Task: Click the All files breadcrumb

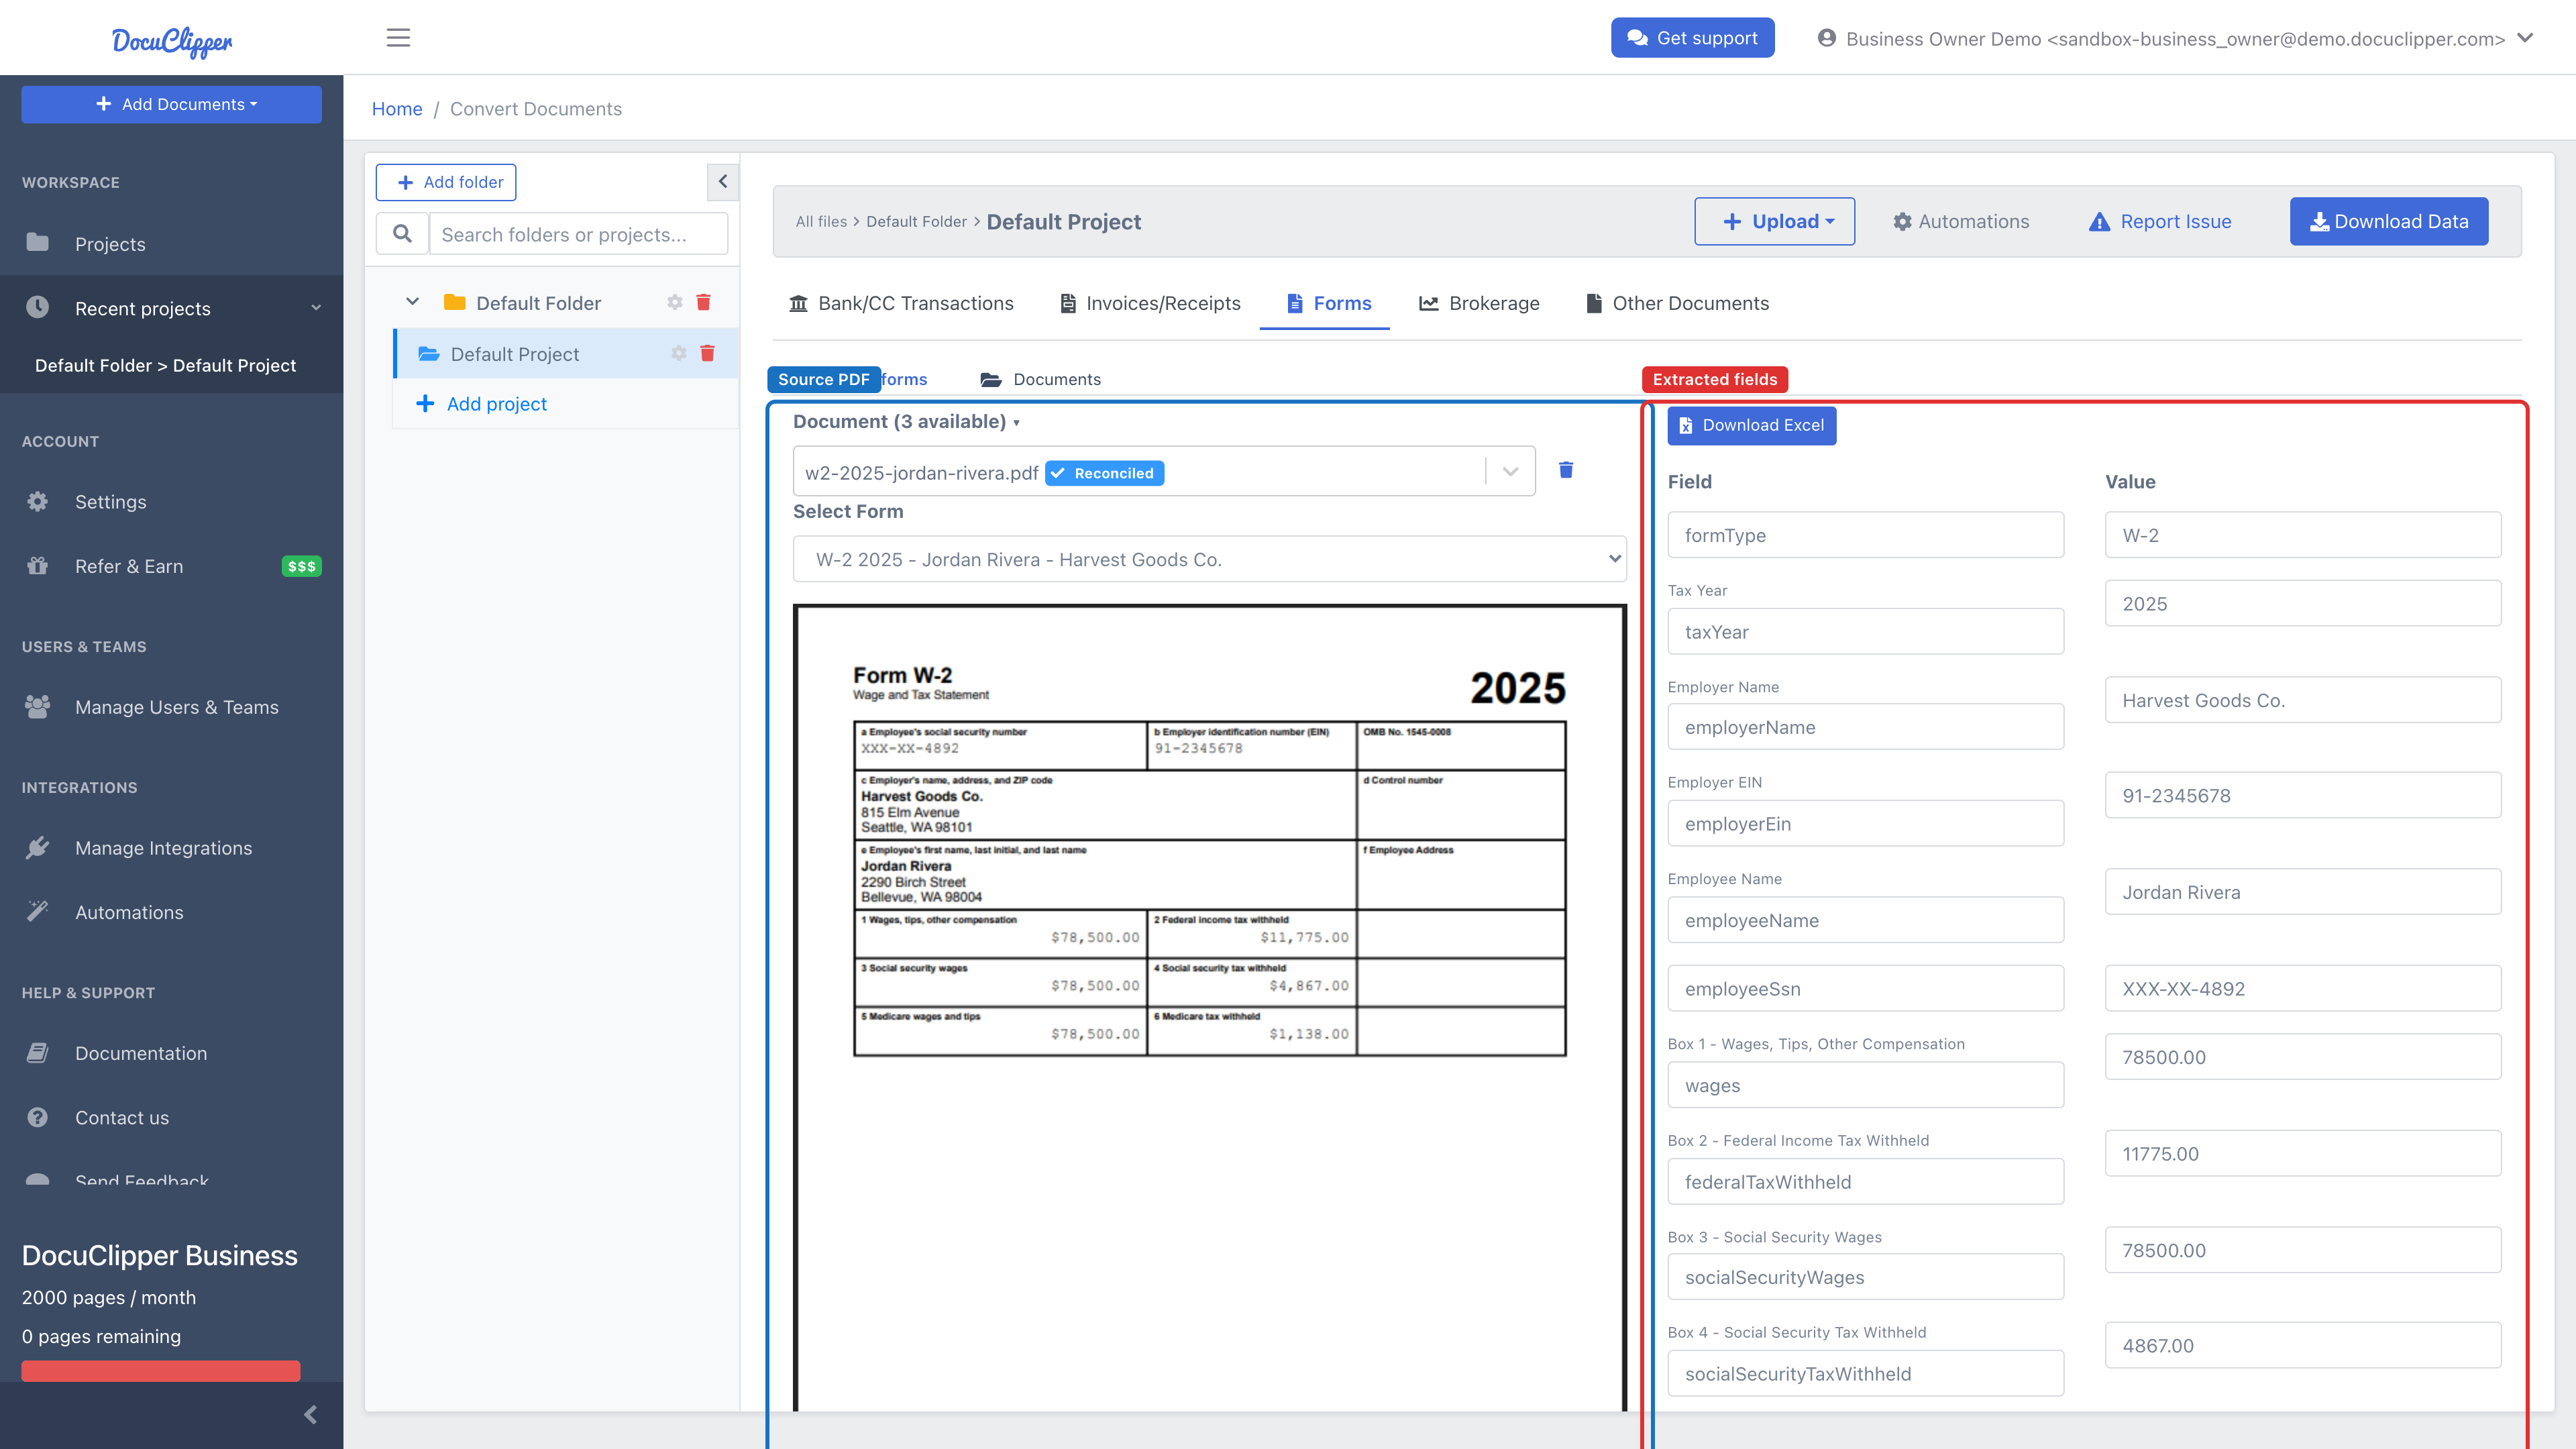Action: 821,222
